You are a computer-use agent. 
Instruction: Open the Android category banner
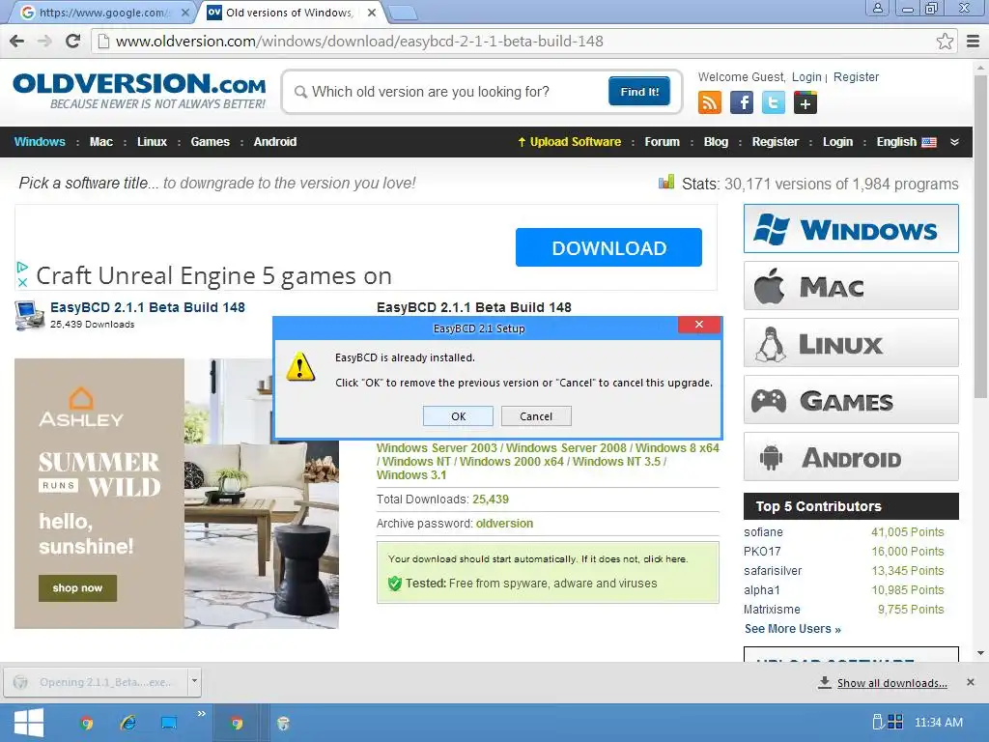point(851,457)
